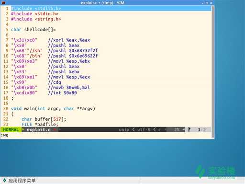Image resolution: width=245 pixels, height=184 pixels.
Task: Click line number 18 in the gutter
Action: (6, 98)
